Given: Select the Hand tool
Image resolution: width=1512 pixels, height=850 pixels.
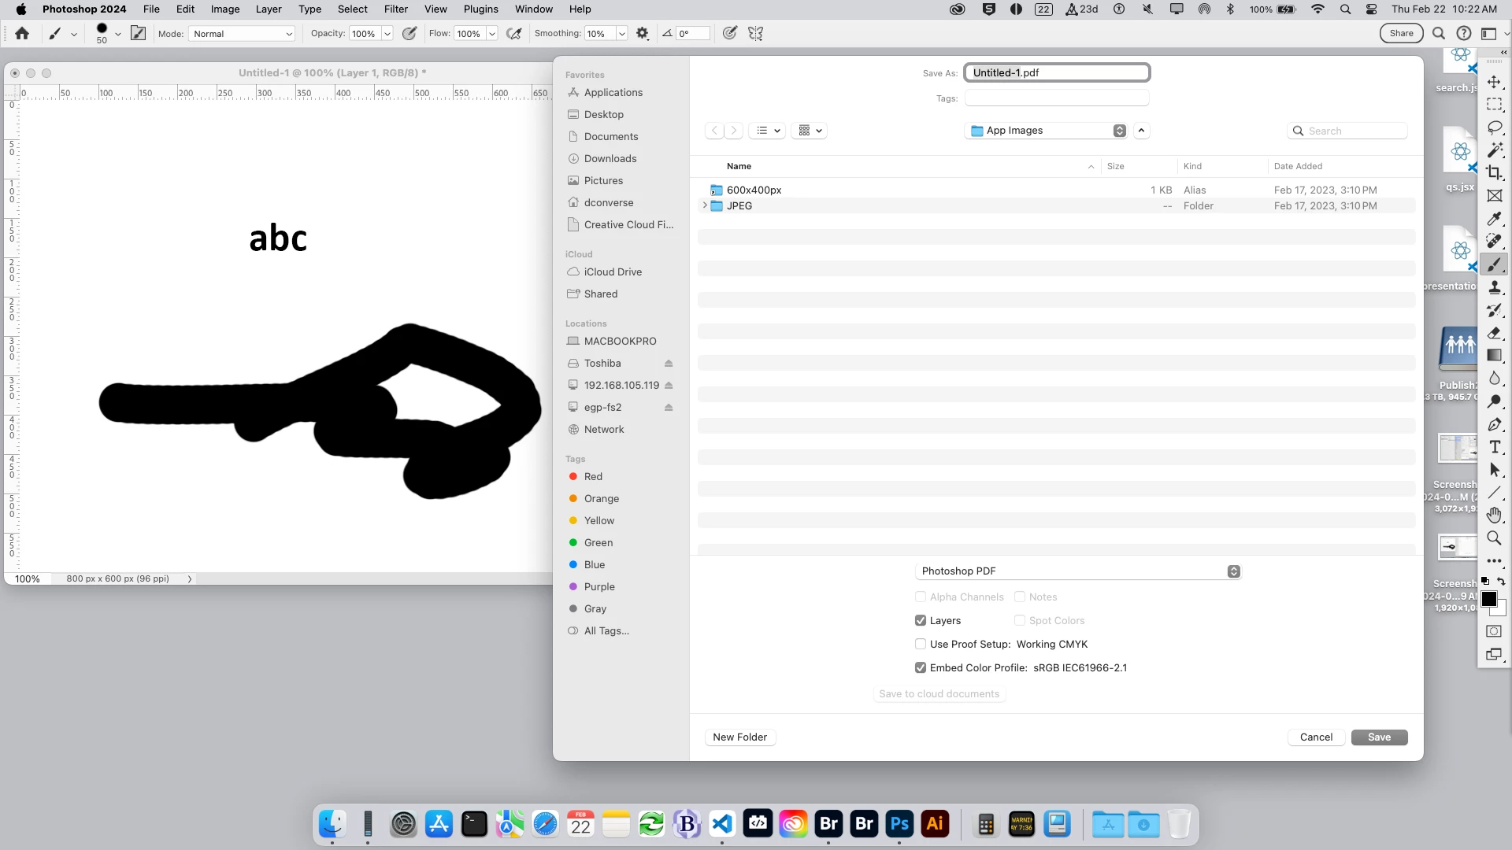Looking at the screenshot, I should point(1494,516).
